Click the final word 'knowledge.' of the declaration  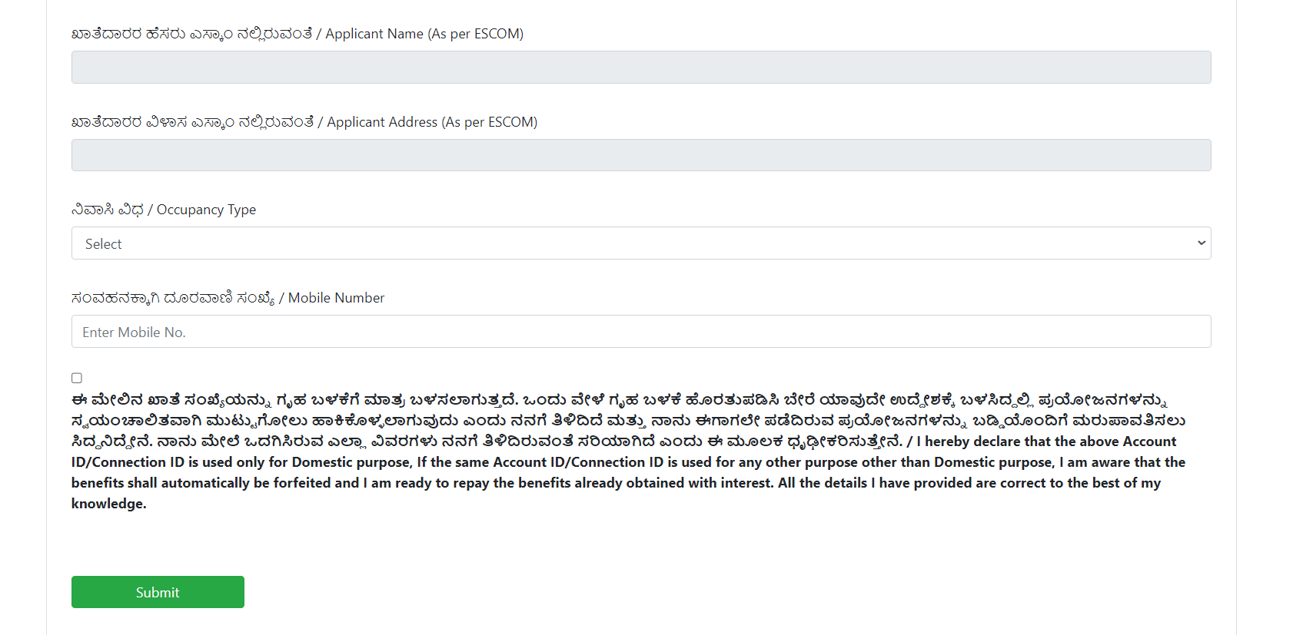(109, 504)
